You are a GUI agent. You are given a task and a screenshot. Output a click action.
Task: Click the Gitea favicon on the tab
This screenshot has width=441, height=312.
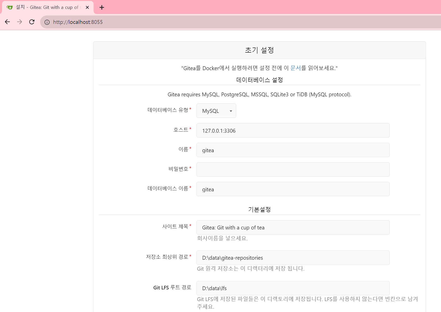[x=10, y=7]
